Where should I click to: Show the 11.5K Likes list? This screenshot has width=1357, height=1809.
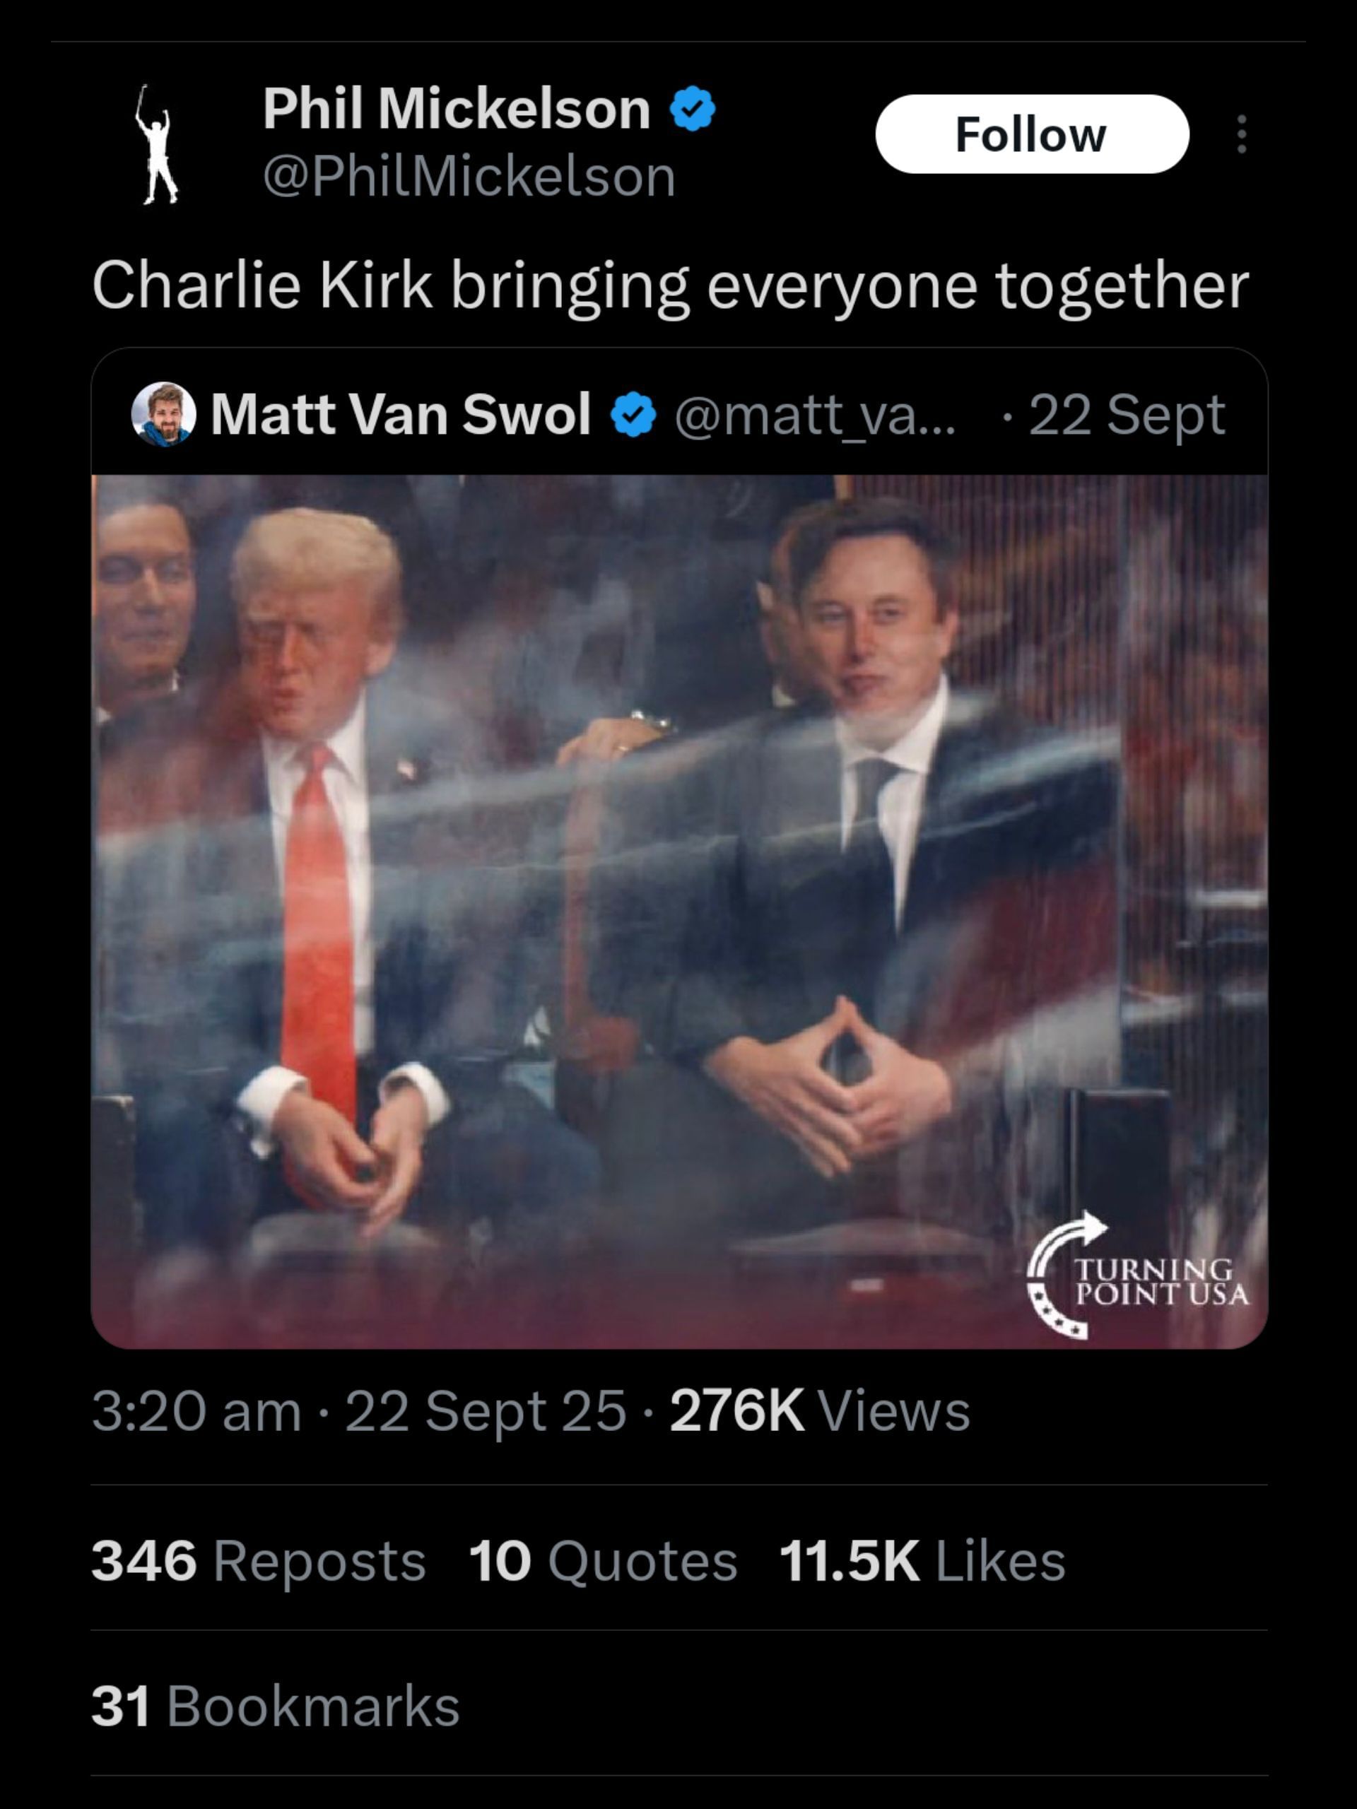[922, 1561]
